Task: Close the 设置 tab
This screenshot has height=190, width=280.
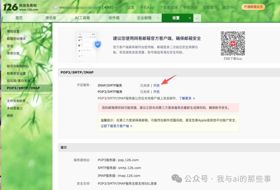Action: [x=190, y=18]
